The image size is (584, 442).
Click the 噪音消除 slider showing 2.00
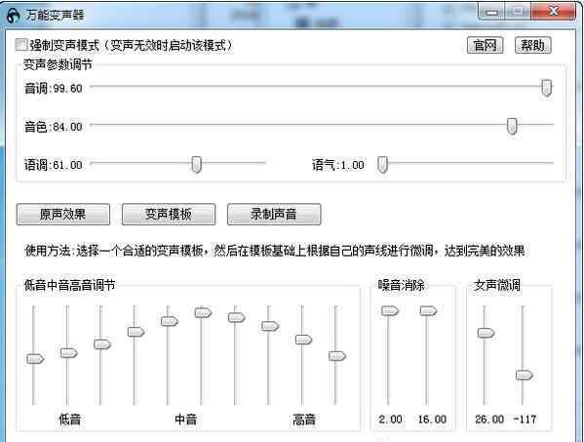pyautogui.click(x=390, y=311)
